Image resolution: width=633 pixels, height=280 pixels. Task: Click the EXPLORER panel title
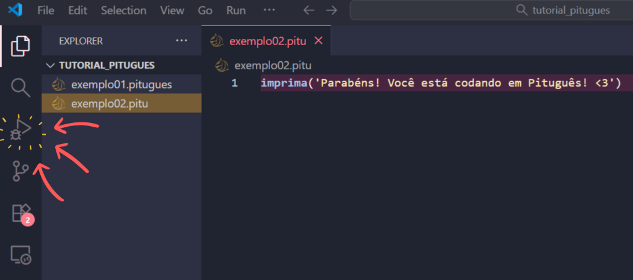point(81,41)
